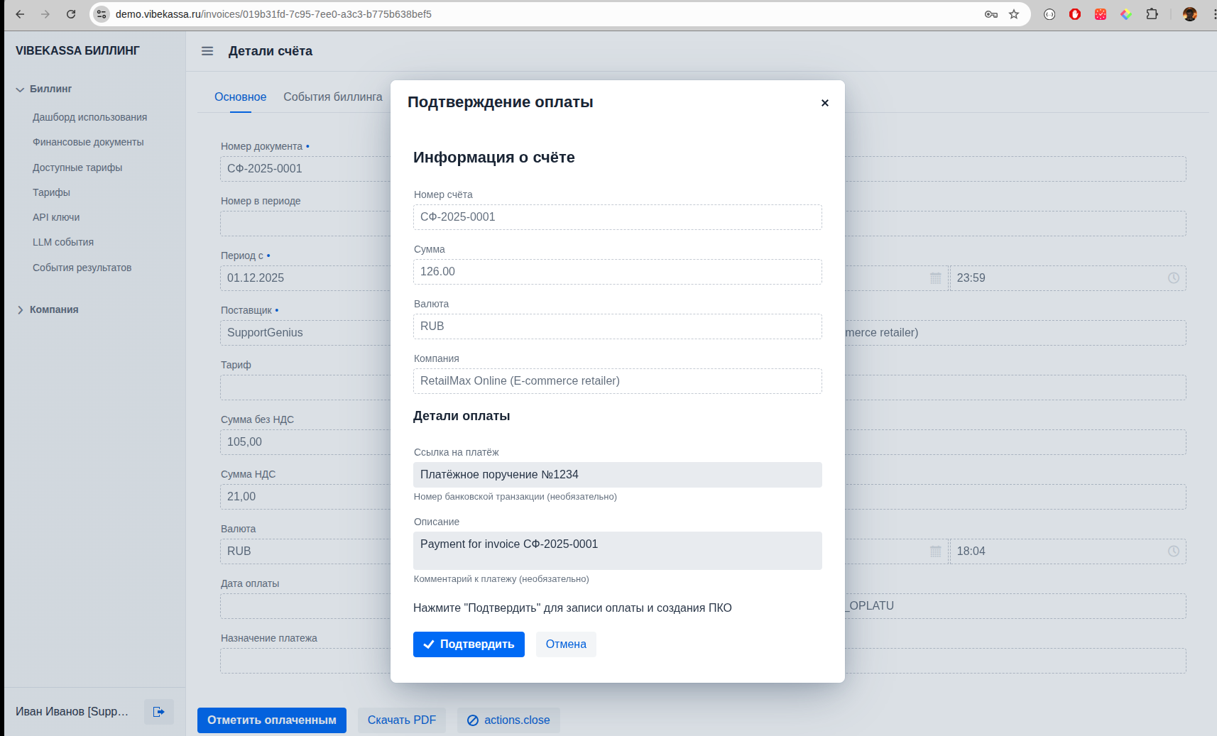Collapse the Биллинг sidebar section

pyautogui.click(x=20, y=89)
